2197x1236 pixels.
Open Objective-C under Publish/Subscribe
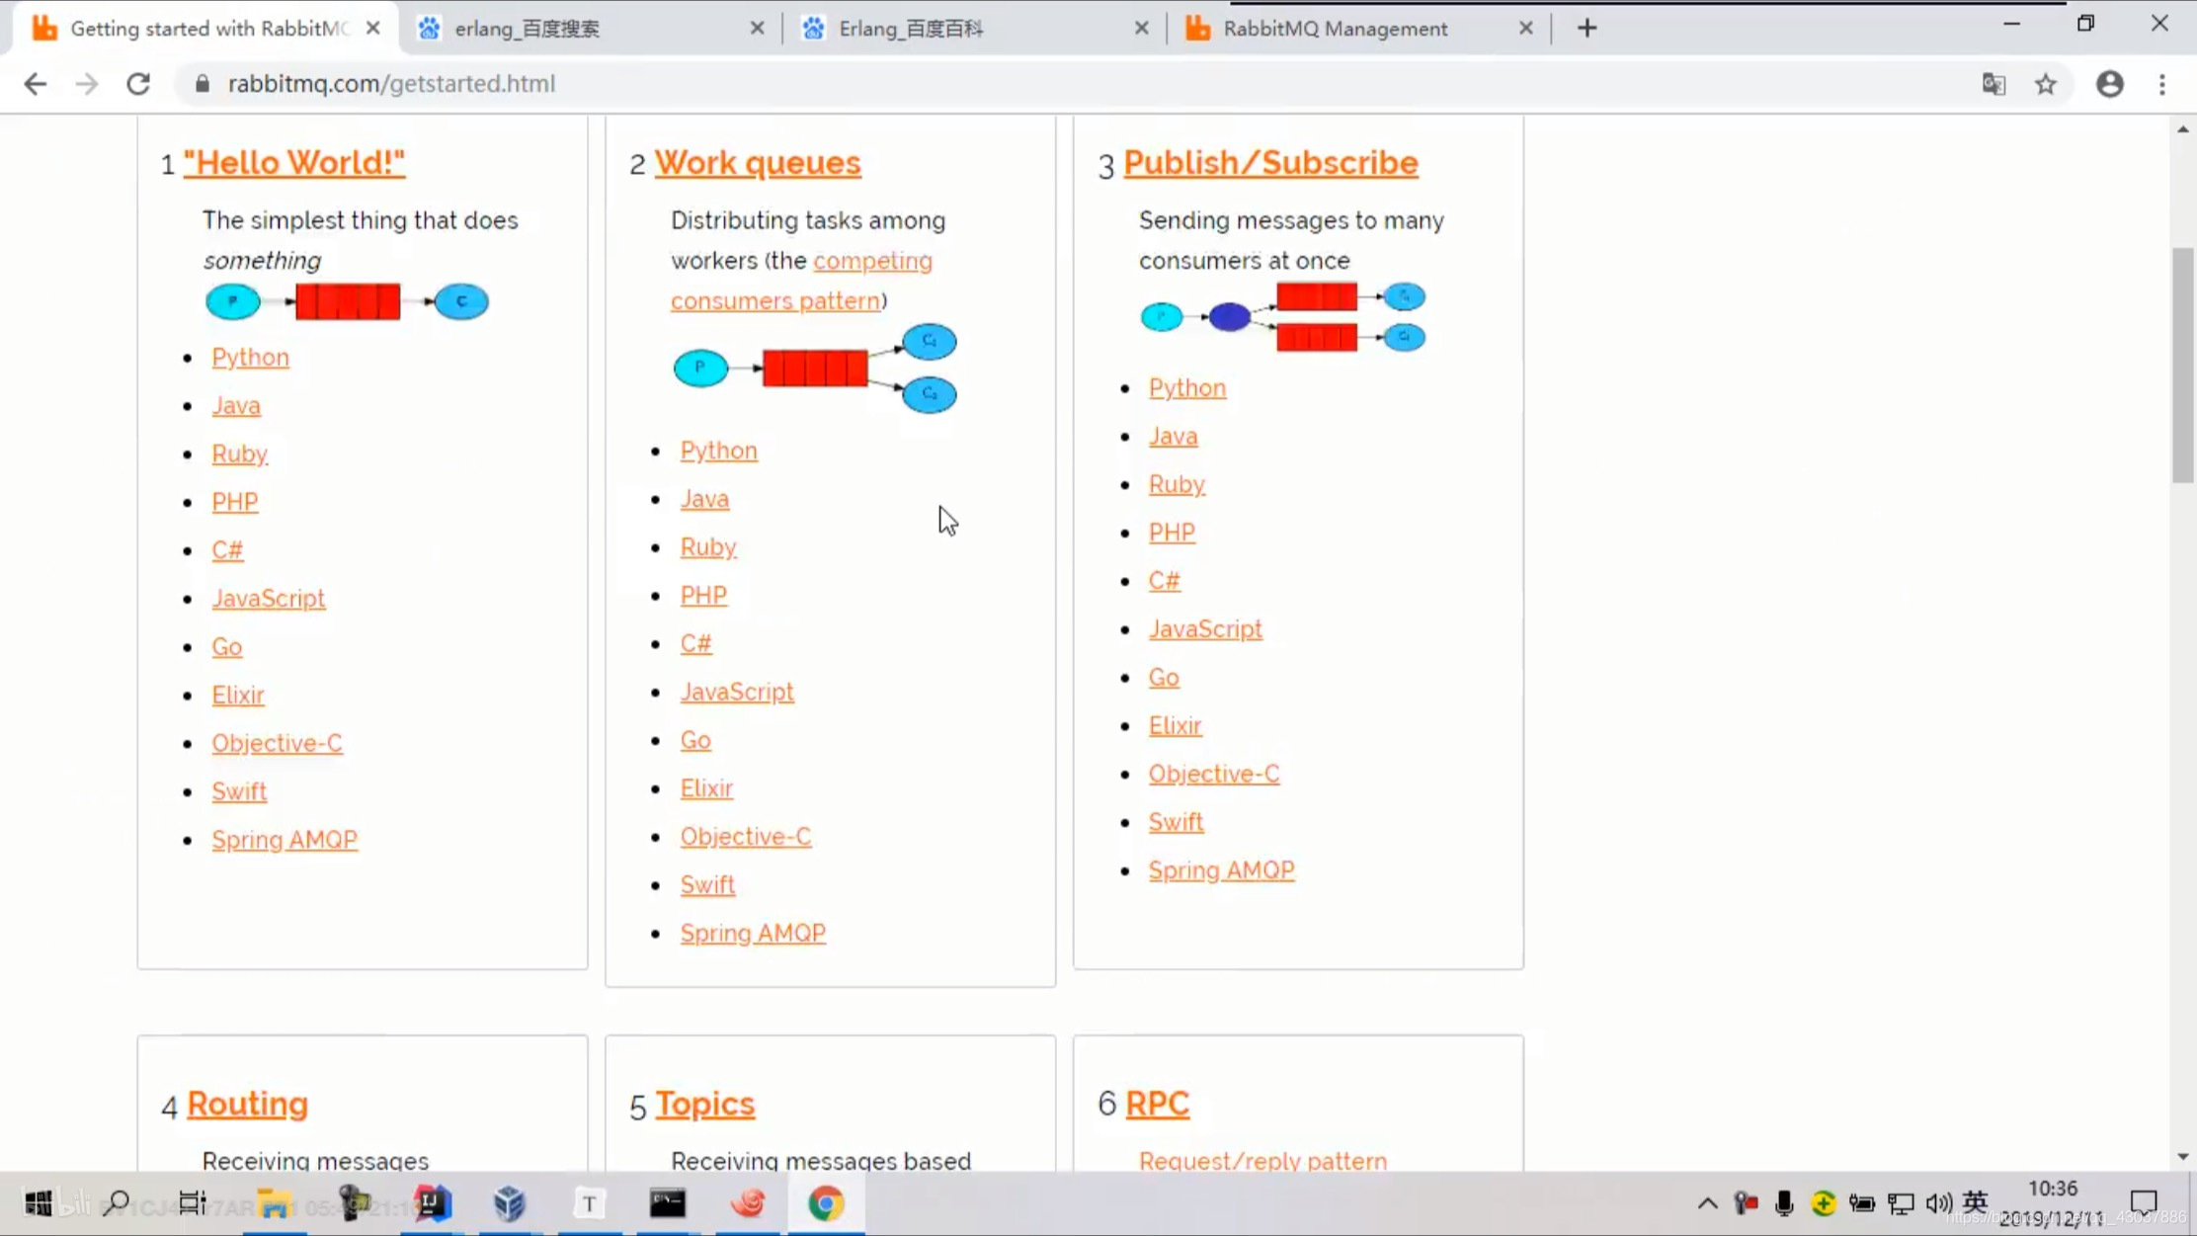(x=1214, y=774)
